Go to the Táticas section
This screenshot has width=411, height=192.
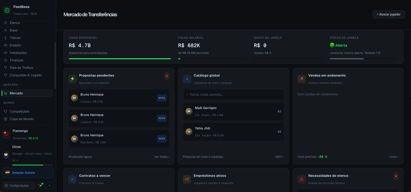[x=27, y=38]
